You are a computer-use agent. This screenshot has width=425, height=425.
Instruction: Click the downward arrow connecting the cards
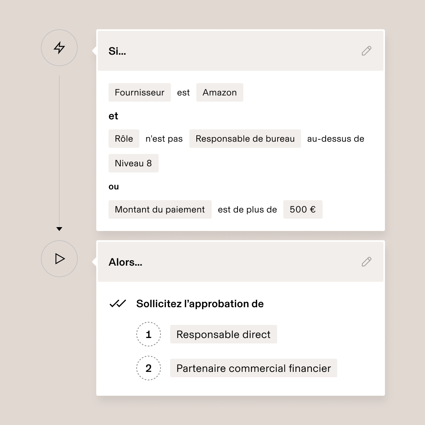tap(59, 228)
